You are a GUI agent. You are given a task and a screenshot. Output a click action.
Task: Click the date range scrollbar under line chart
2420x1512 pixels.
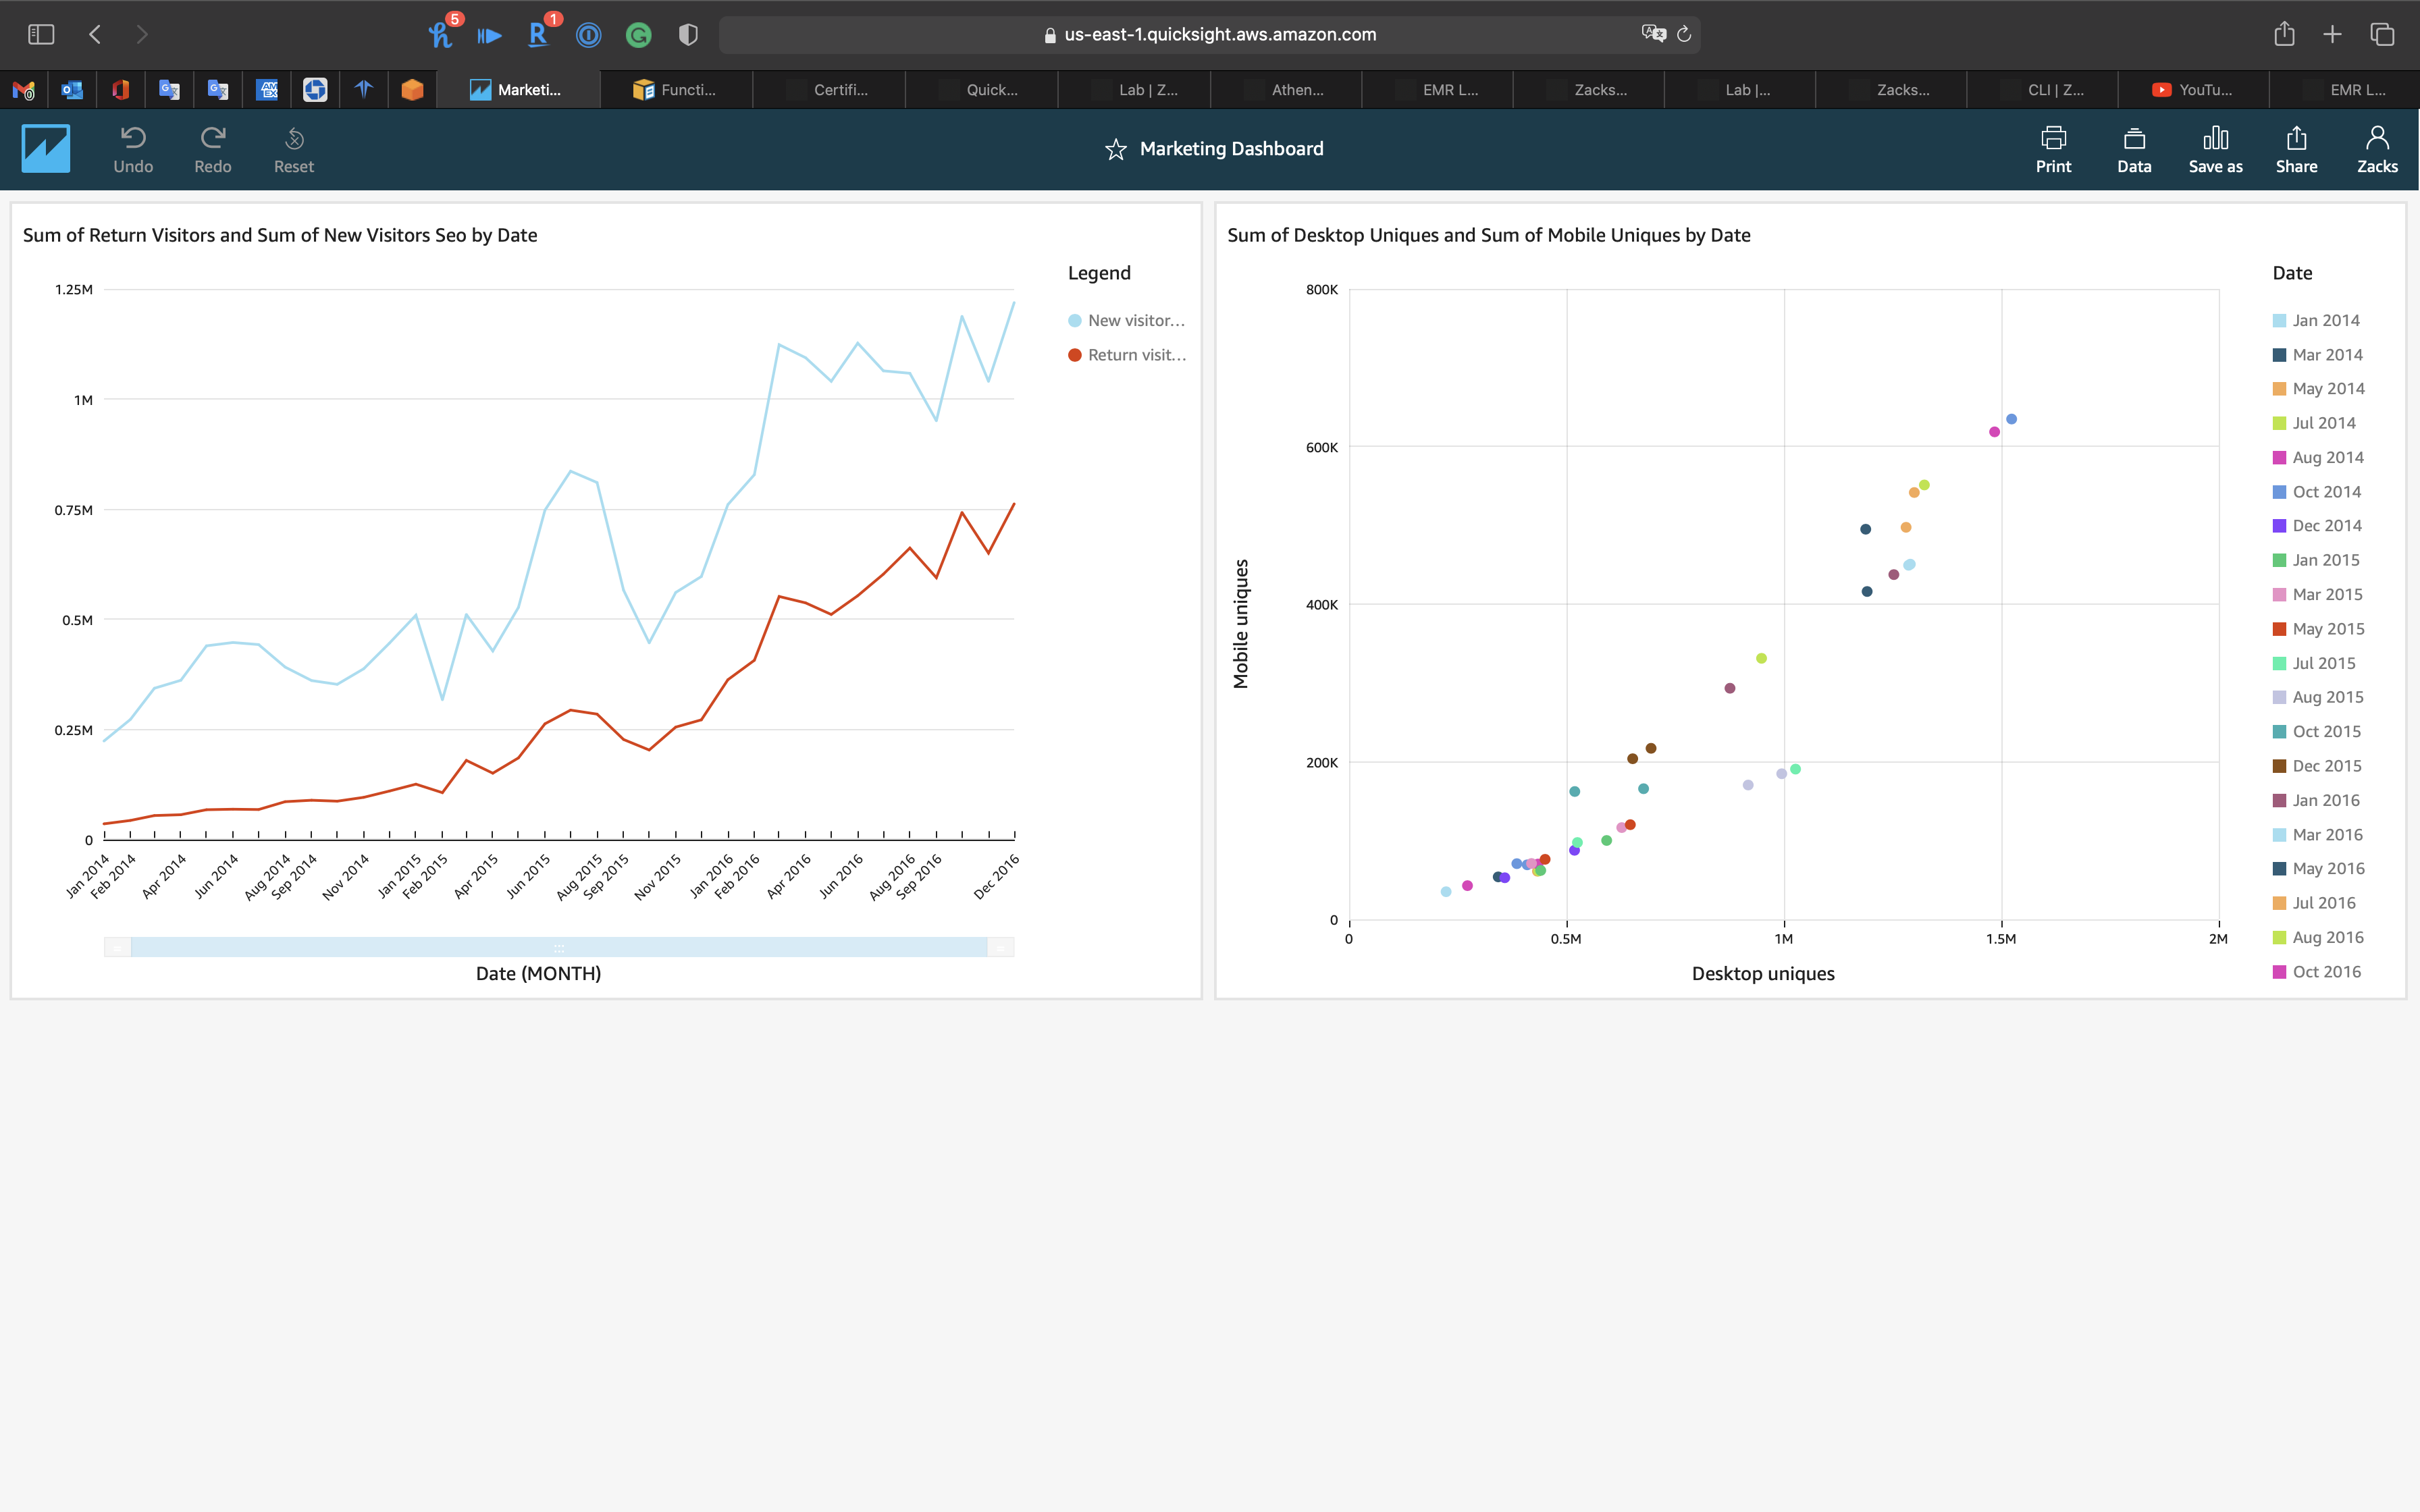[558, 947]
